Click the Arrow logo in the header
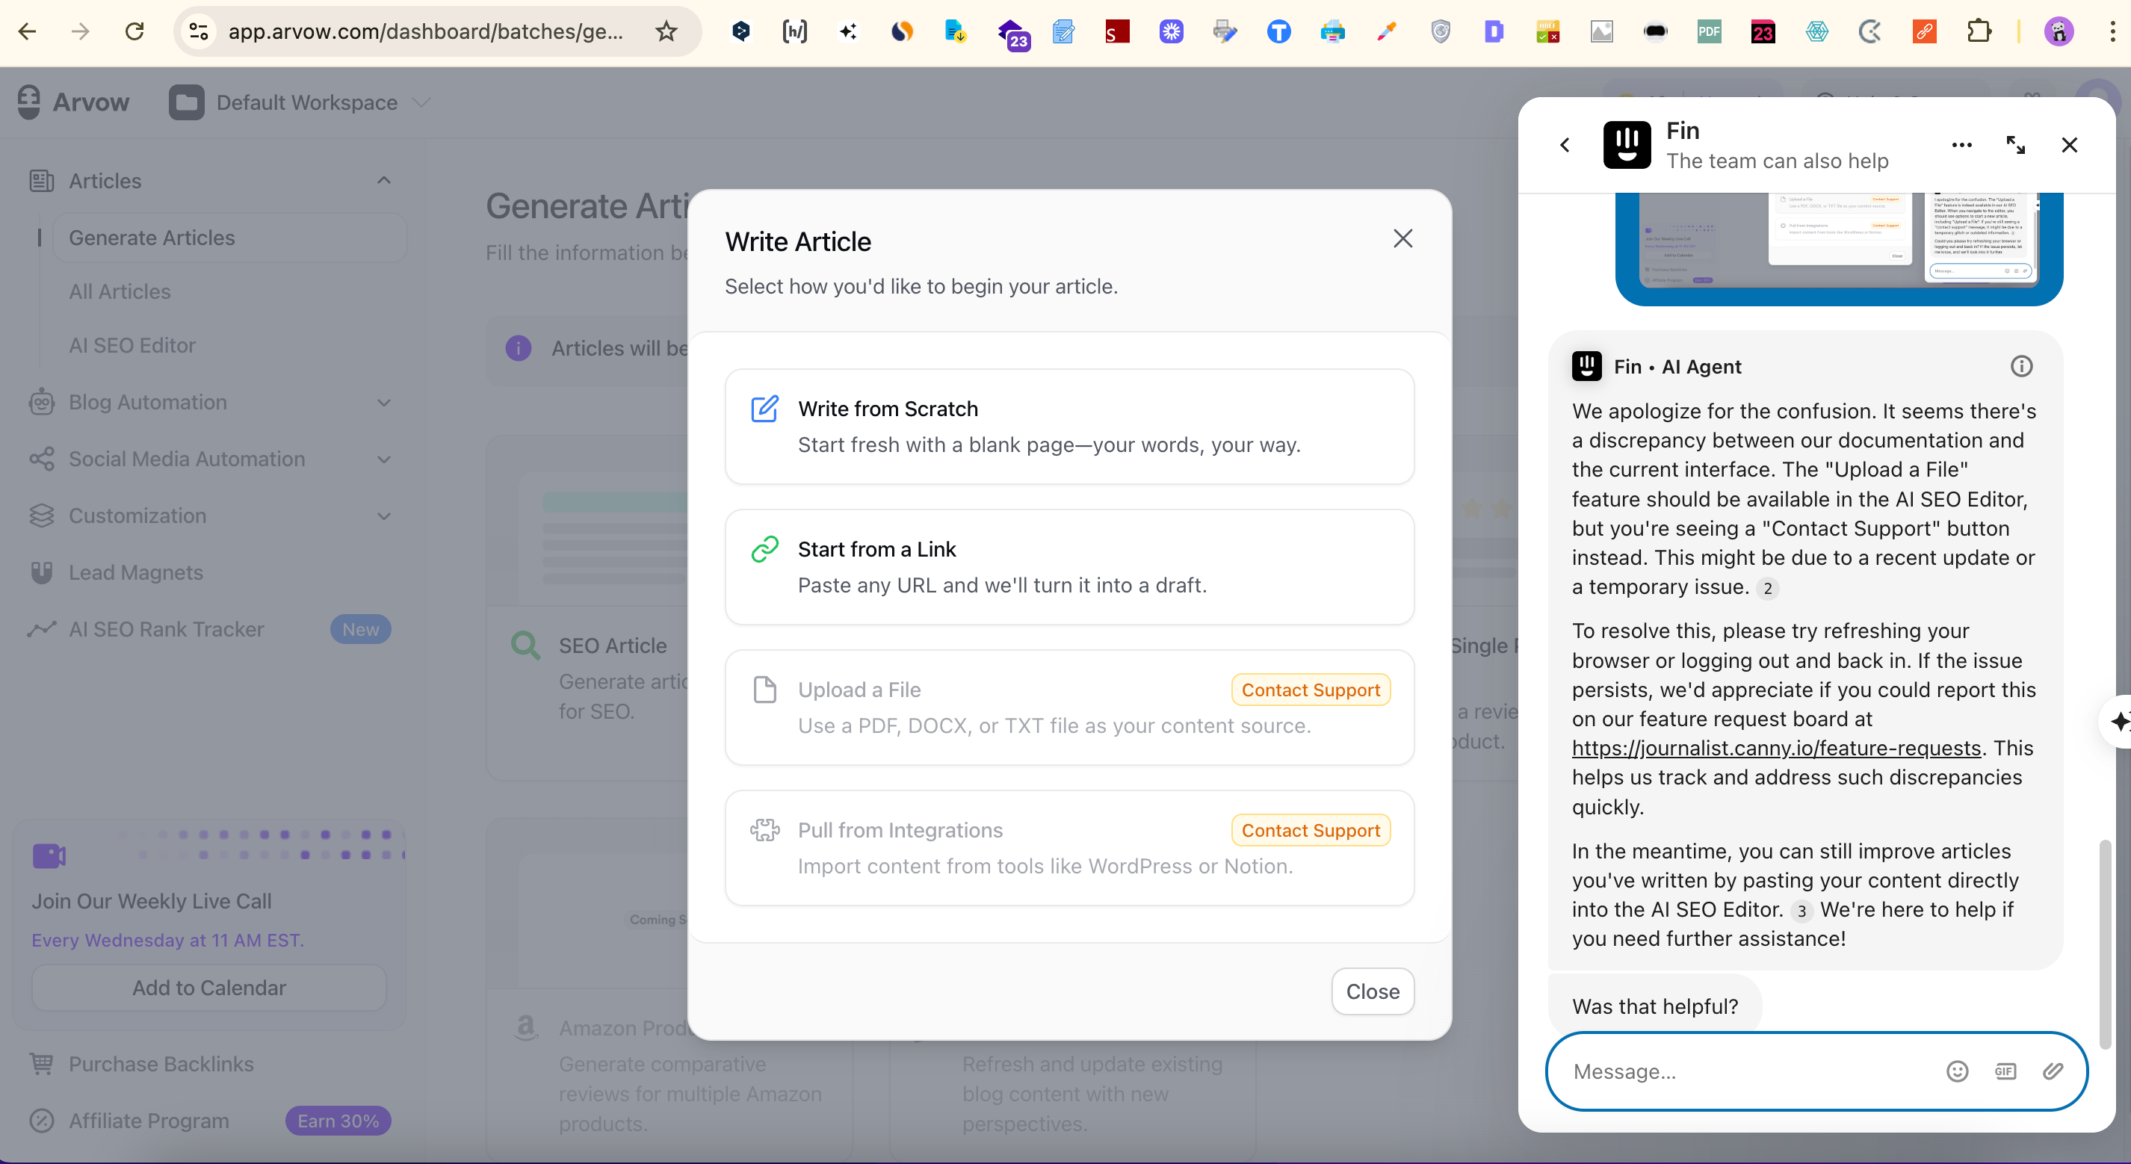This screenshot has height=1164, width=2131. 72,102
